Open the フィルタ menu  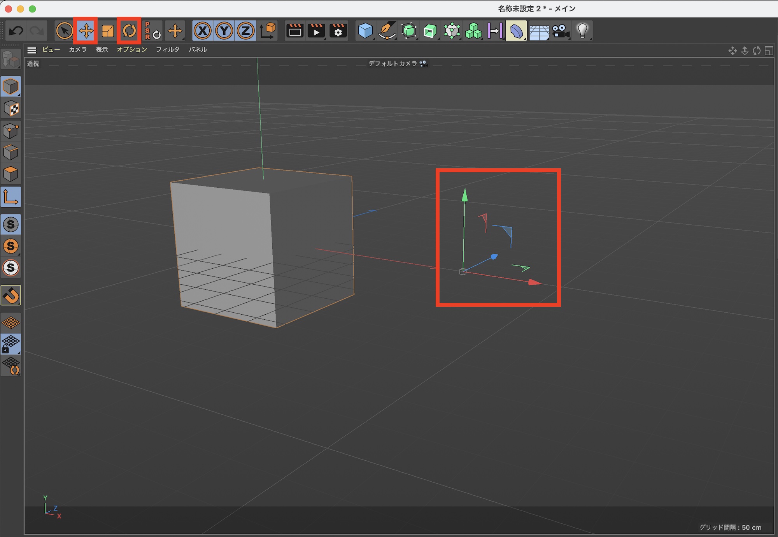click(168, 49)
